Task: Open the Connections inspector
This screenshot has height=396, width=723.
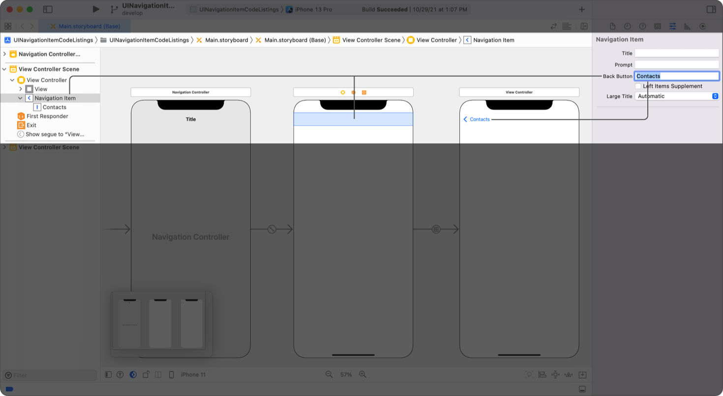Action: [x=703, y=26]
